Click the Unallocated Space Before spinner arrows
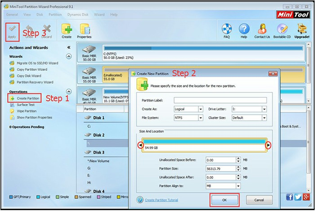315x211 pixels. tap(238, 160)
